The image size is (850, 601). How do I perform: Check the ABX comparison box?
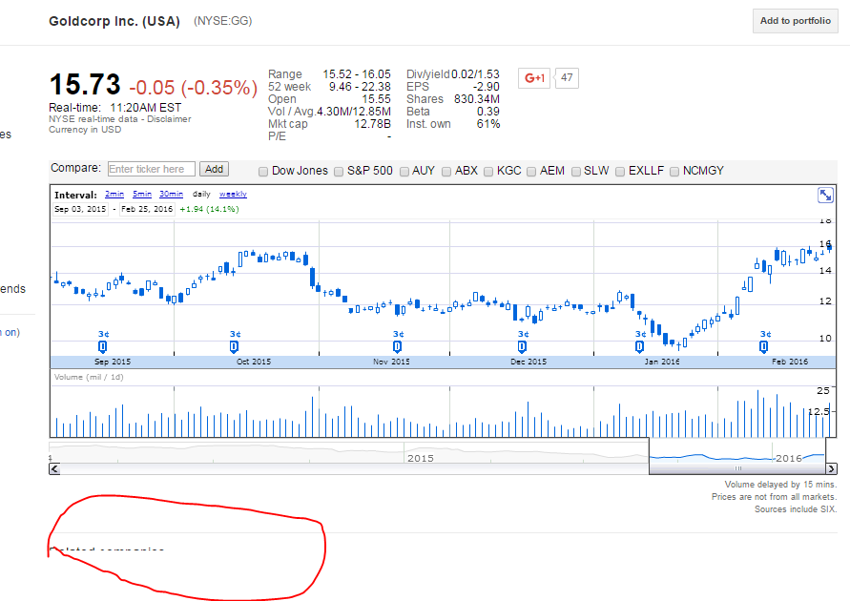coord(446,172)
